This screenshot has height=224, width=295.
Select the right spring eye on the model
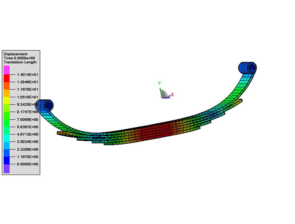pyautogui.click(x=247, y=68)
